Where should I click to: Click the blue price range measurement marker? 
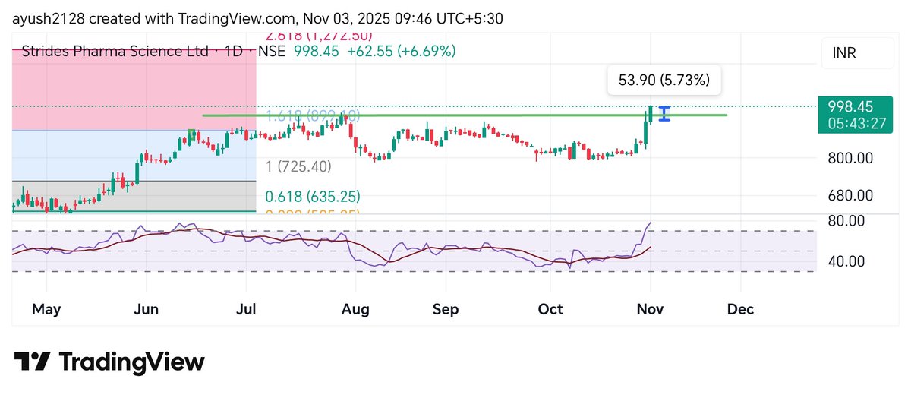pos(665,114)
